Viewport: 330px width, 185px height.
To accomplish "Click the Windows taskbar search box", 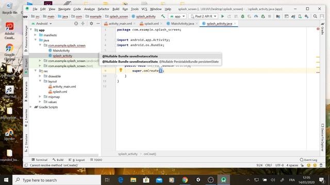I will [57, 180].
